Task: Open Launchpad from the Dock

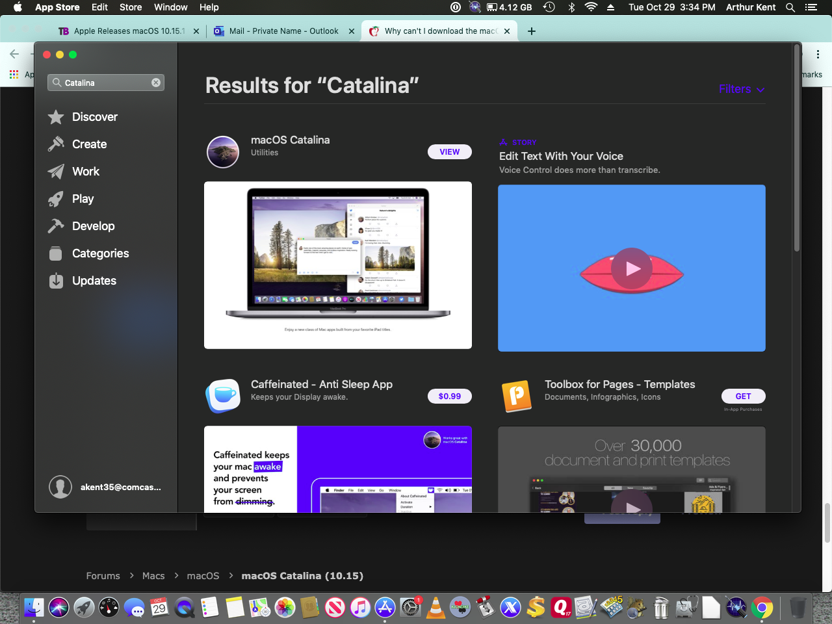Action: [84, 608]
